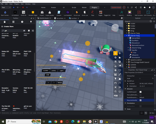Image resolution: width=156 pixels, height=124 pixels.
Task: Open the Rojo plugin
Action: [93, 13]
